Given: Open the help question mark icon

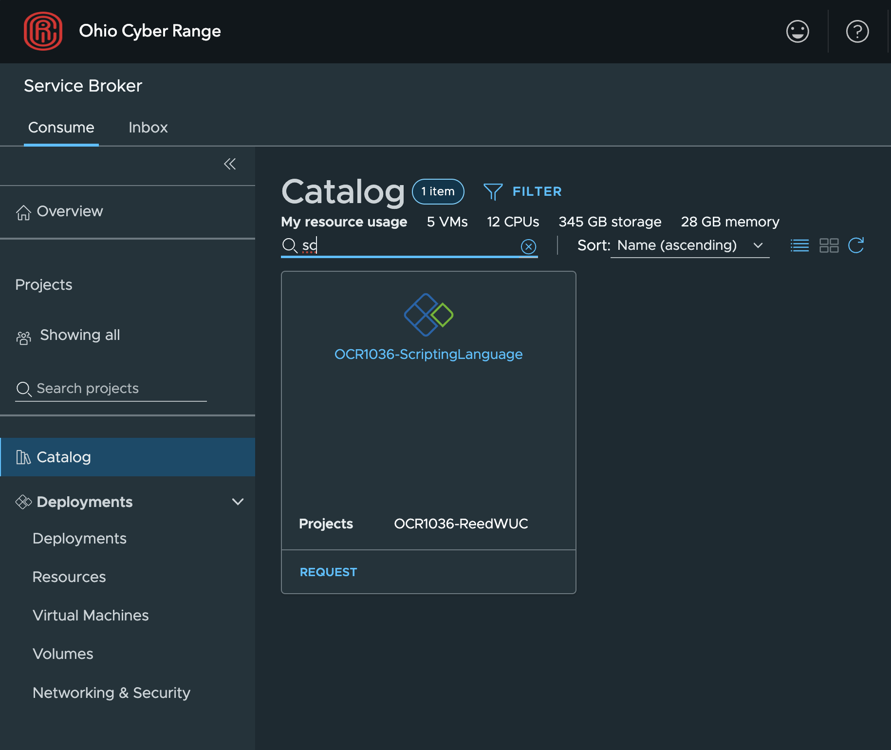Looking at the screenshot, I should click(857, 32).
